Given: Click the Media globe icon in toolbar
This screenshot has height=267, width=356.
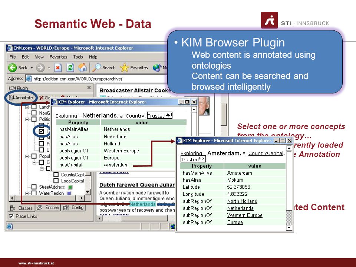Looking at the screenshot, I should coord(157,67).
